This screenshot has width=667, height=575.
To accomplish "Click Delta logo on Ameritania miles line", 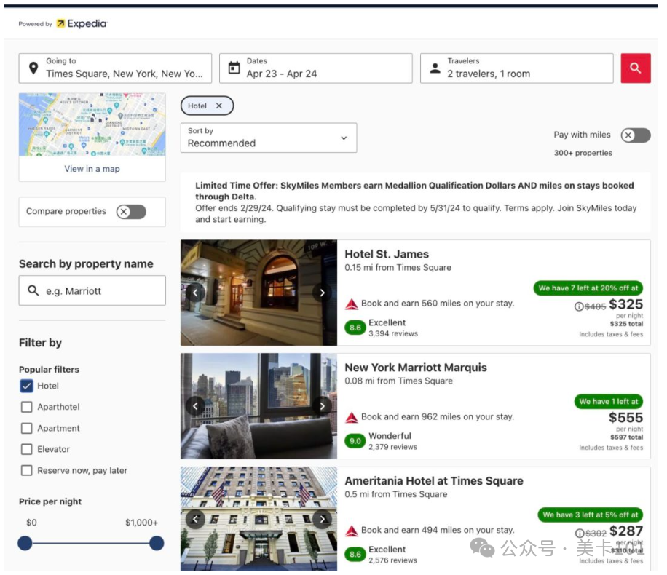I will point(352,531).
